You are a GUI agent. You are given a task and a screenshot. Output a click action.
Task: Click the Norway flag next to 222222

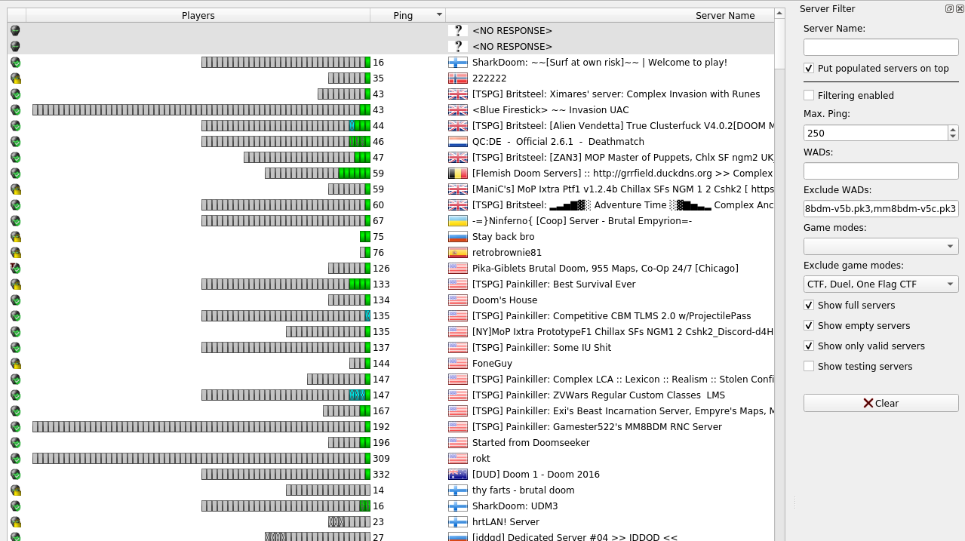[x=457, y=78]
